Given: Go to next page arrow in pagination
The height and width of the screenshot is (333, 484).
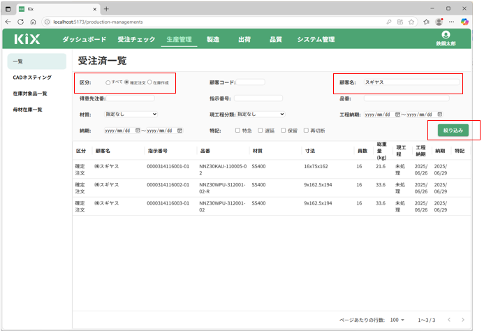Looking at the screenshot, I should (463, 320).
